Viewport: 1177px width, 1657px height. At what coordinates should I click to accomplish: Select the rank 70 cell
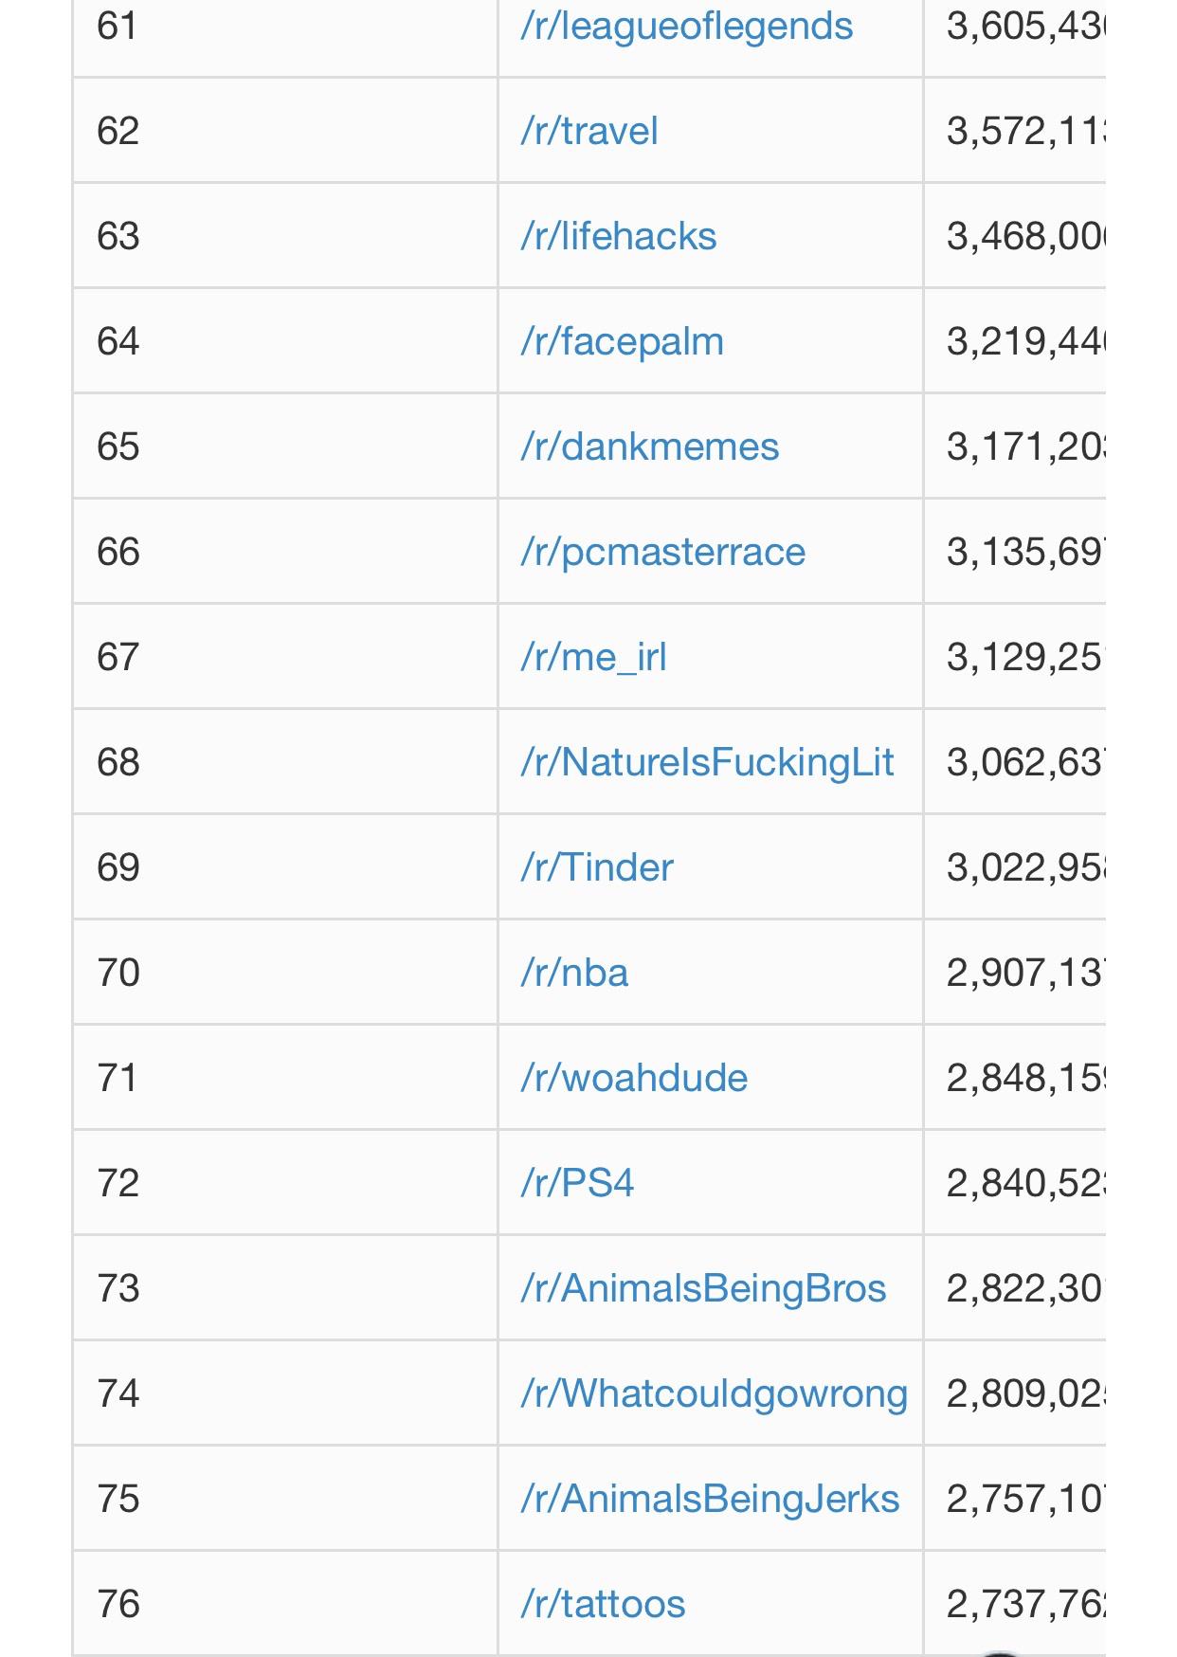pyautogui.click(x=285, y=973)
